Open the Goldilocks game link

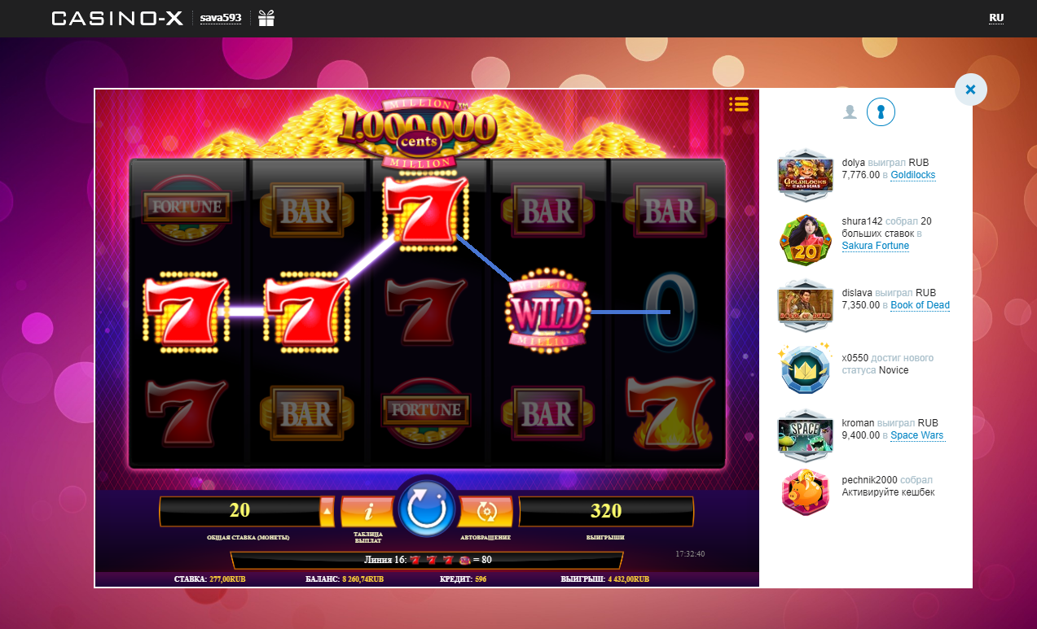[x=913, y=175]
